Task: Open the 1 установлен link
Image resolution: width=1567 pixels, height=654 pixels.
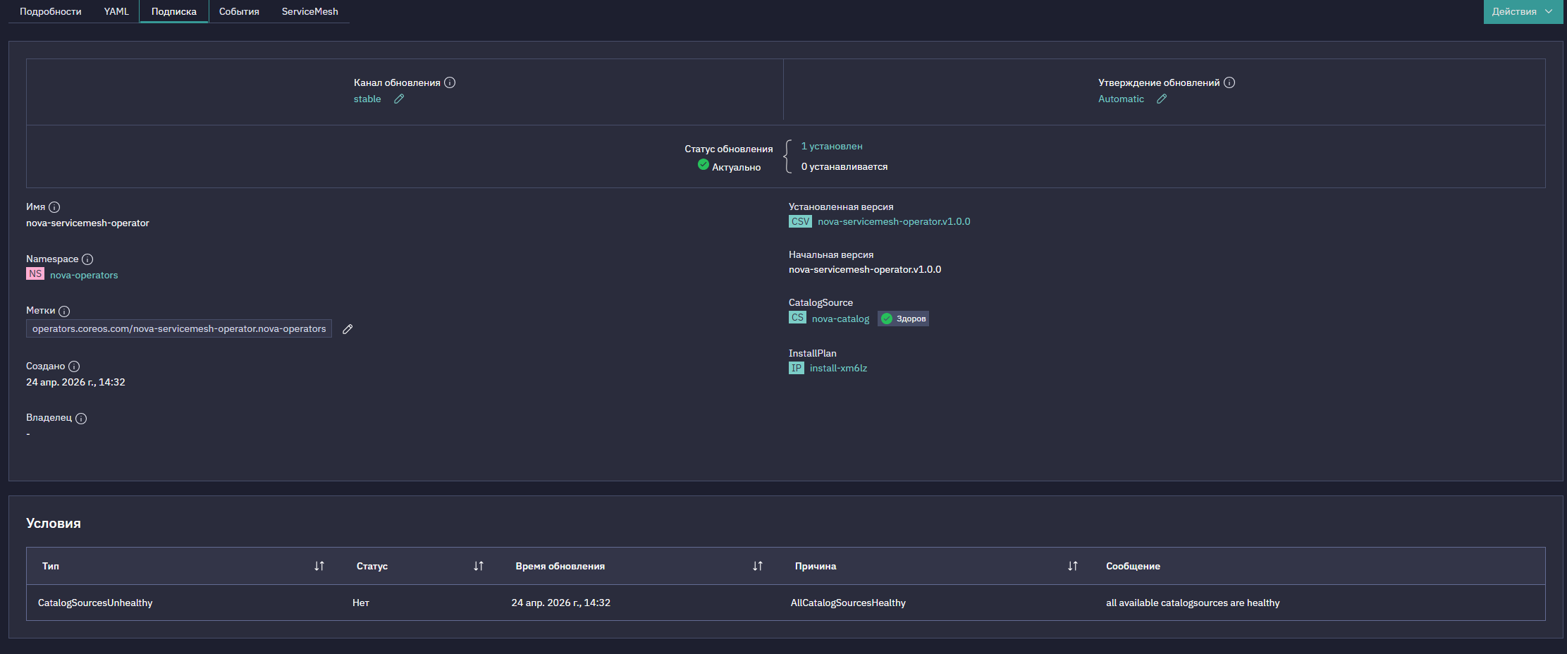Action: point(832,146)
